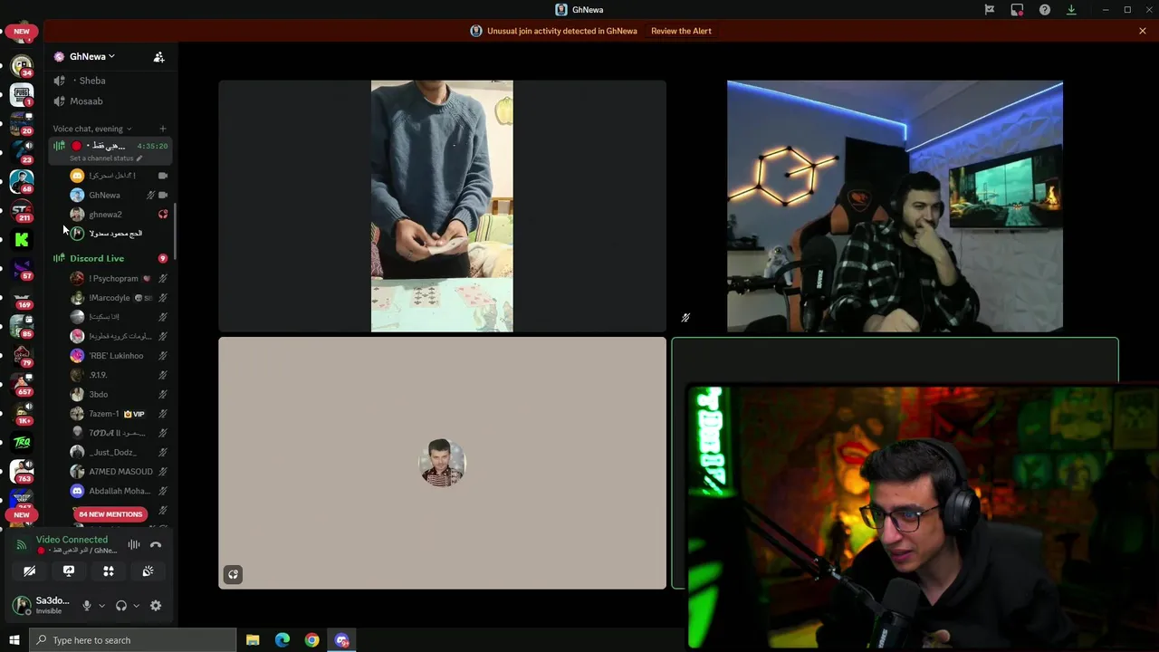The image size is (1159, 652).
Task: Click the connection signal strength icon
Action: click(x=22, y=544)
